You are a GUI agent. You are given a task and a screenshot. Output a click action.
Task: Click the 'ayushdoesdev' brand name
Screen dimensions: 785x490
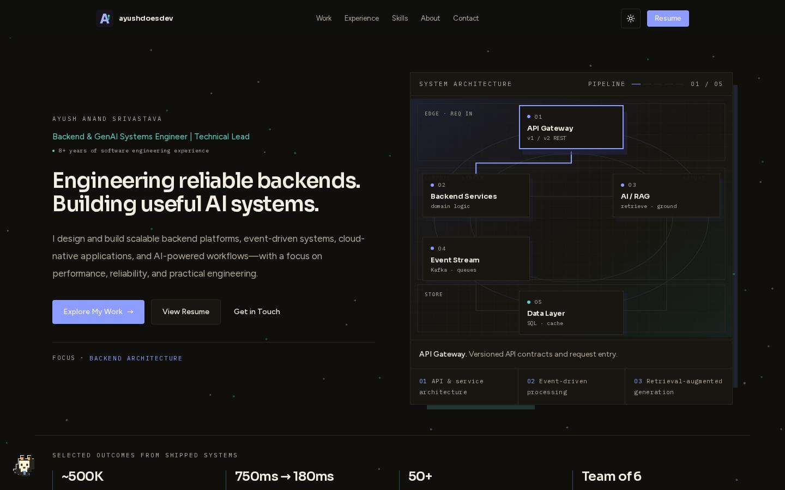146,19
